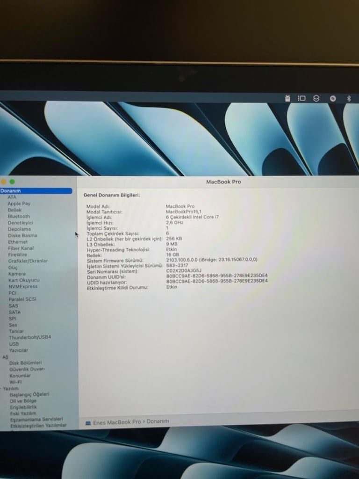Viewport: 359px width, 479px height.
Task: Click the serial number C02X2D0AJG5J
Action: (x=184, y=271)
